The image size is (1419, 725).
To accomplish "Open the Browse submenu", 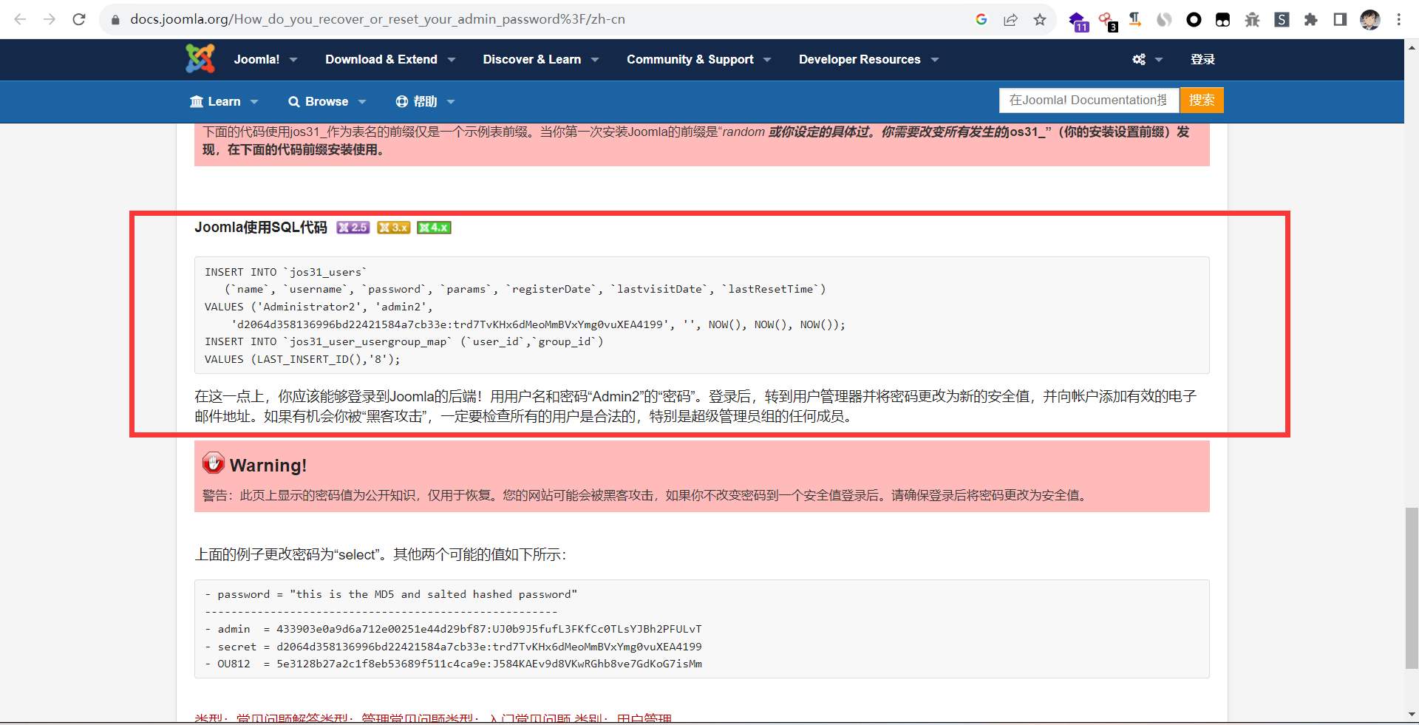I will point(327,101).
